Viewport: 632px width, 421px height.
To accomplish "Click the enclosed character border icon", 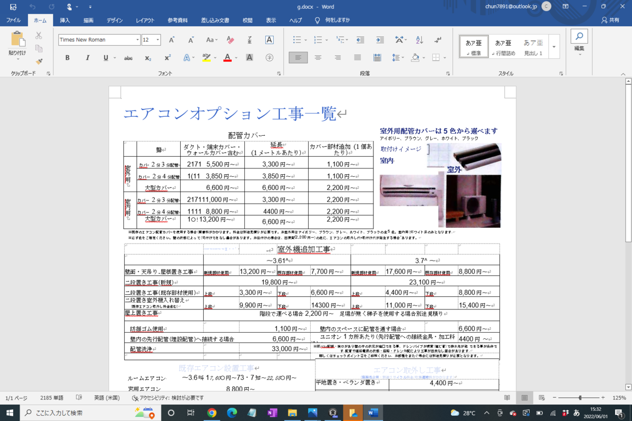I will coord(269,40).
